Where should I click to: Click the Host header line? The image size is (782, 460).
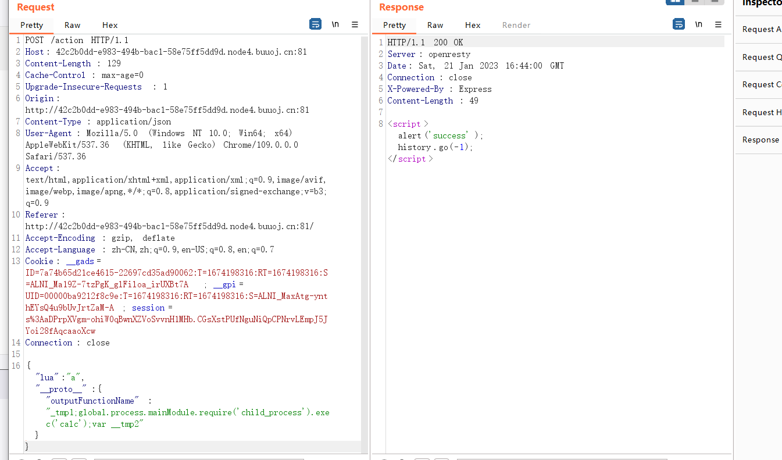[x=166, y=52]
